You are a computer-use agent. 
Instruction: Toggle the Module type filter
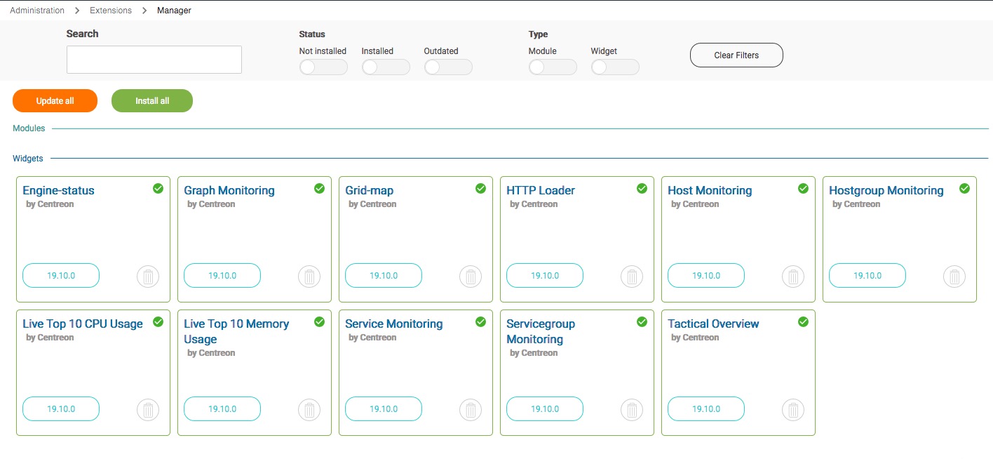click(552, 67)
